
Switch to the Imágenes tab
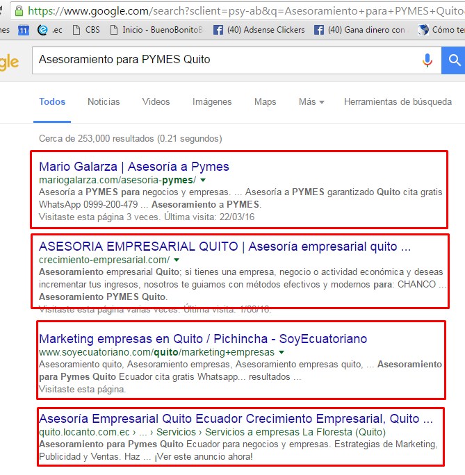[x=212, y=101]
